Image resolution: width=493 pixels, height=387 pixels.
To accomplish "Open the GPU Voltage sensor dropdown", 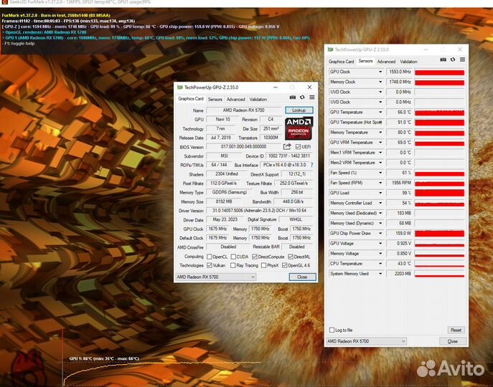I will [x=380, y=244].
